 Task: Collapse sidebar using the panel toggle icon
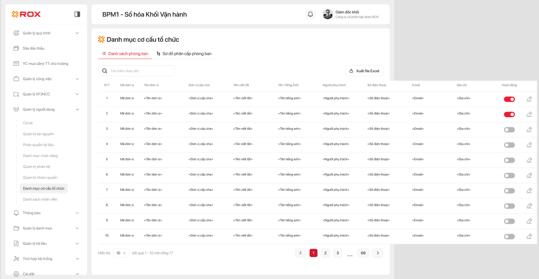tap(77, 14)
